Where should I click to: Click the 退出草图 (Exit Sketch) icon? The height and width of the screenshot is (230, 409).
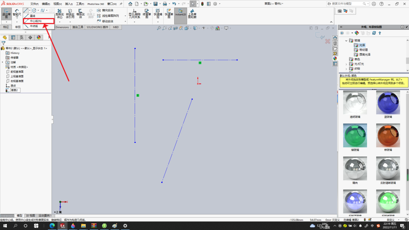point(6,14)
